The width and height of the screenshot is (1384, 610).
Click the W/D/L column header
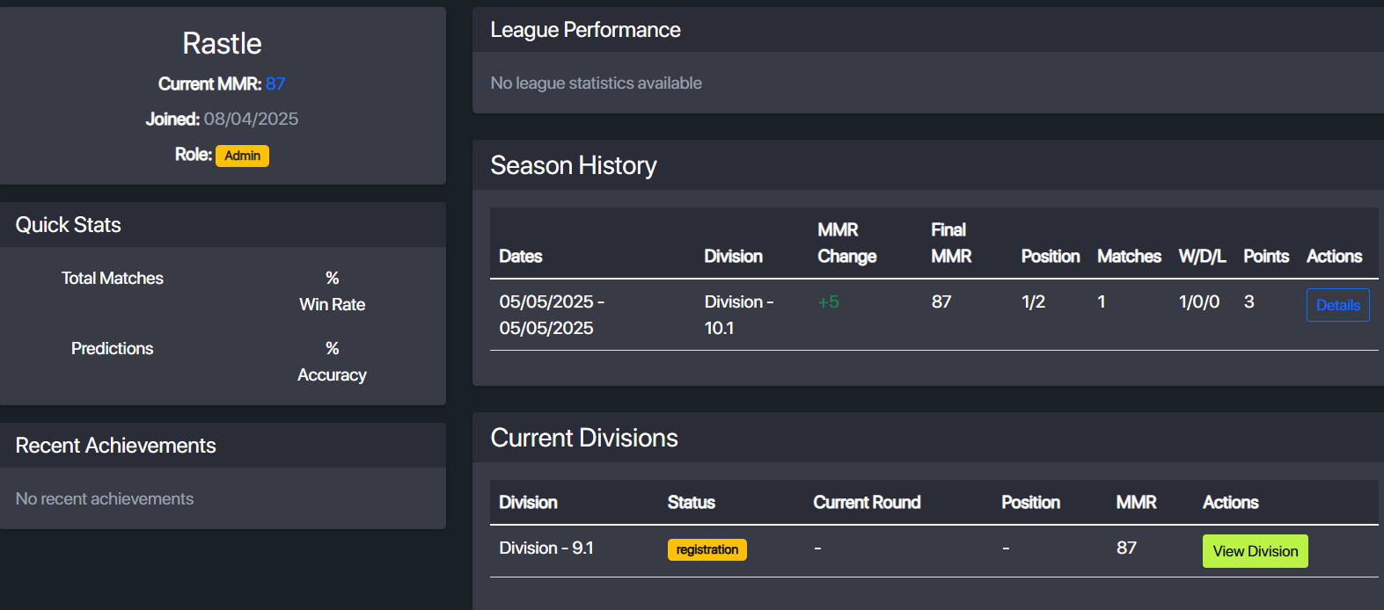[x=1202, y=256]
